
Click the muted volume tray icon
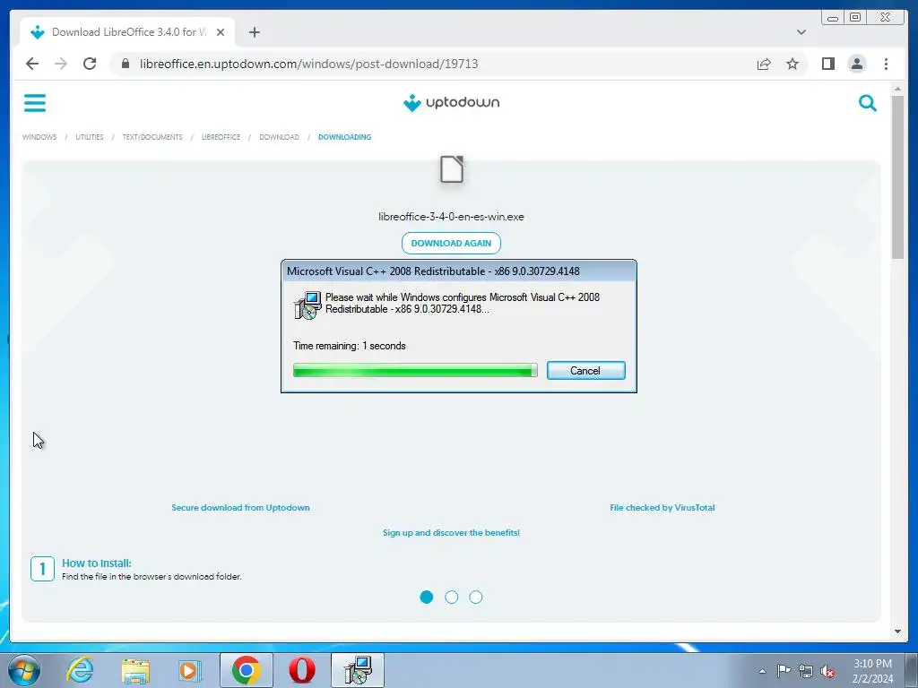tap(827, 672)
